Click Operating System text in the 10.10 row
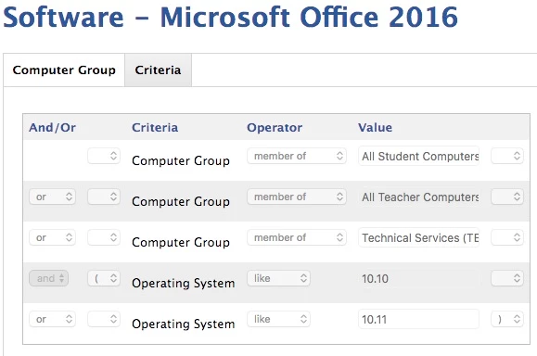This screenshot has width=537, height=356. pos(184,283)
